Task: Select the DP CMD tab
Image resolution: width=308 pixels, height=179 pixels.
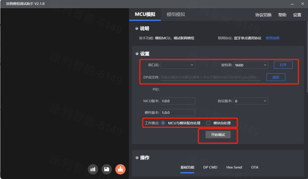Action: click(x=210, y=167)
